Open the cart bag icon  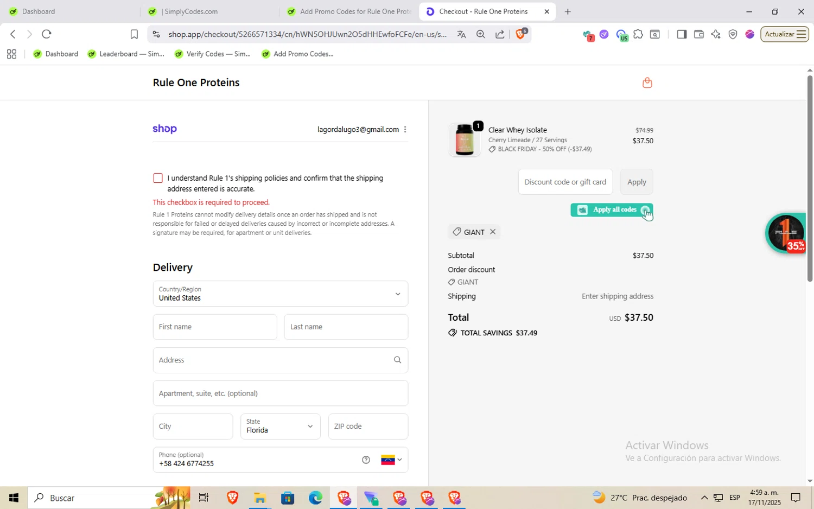point(647,82)
